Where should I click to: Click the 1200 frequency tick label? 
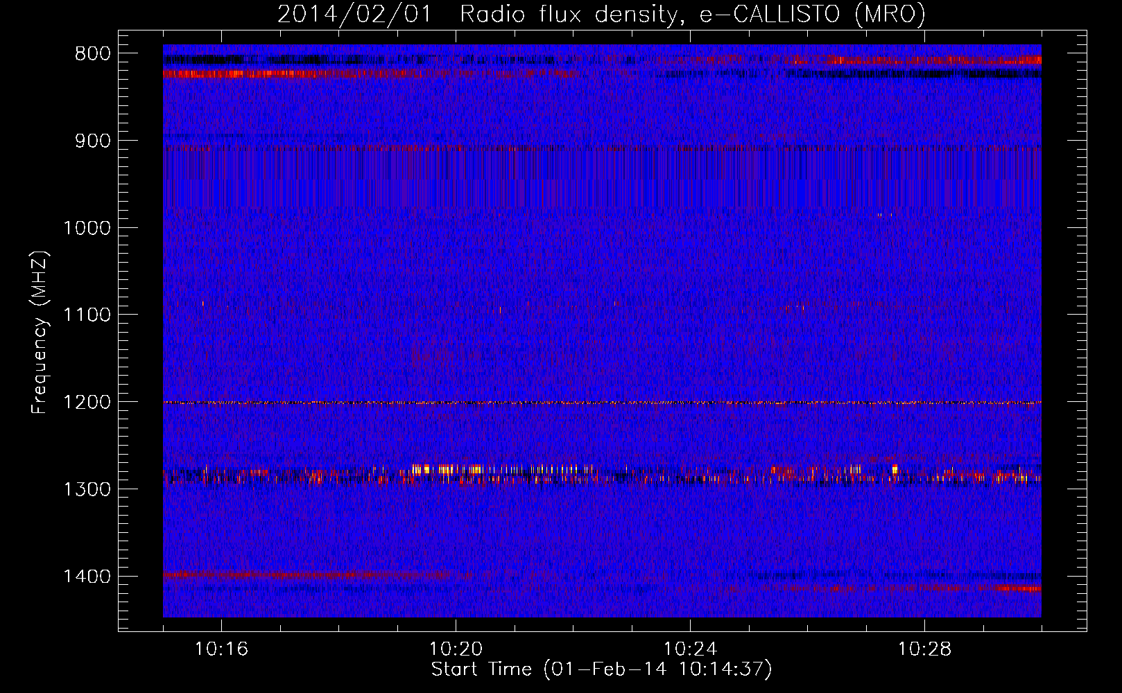87,402
